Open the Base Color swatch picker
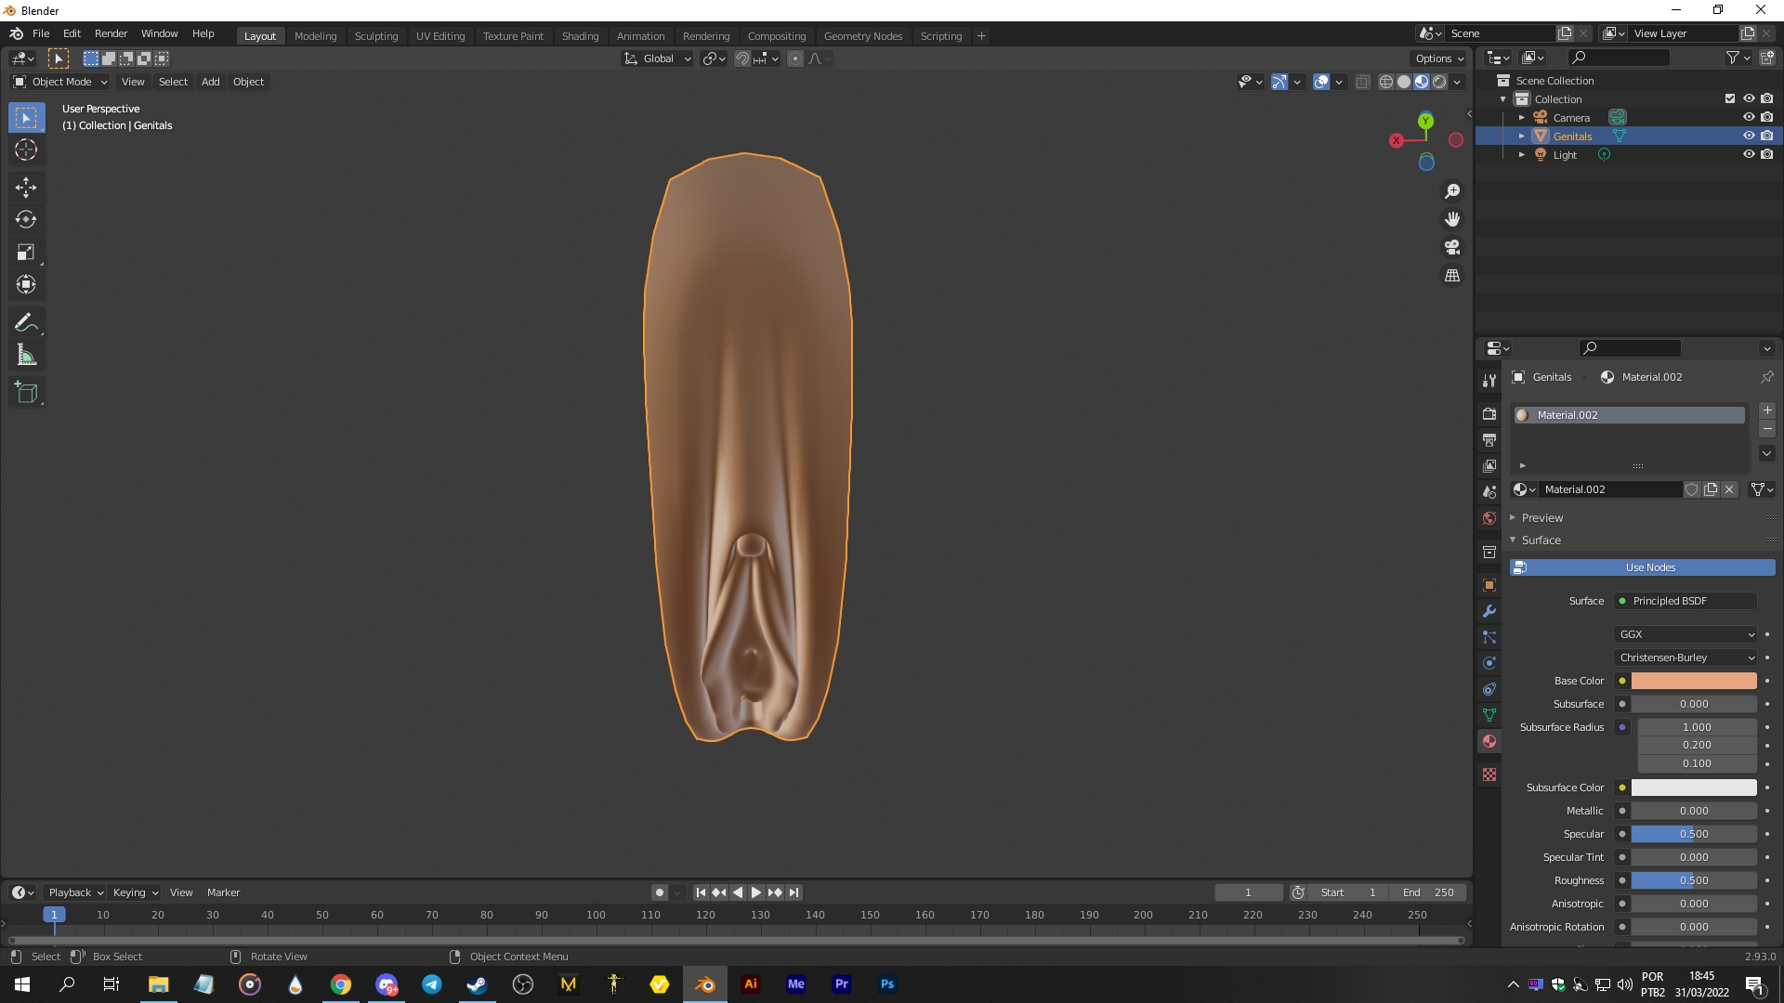1784x1003 pixels. 1693,681
